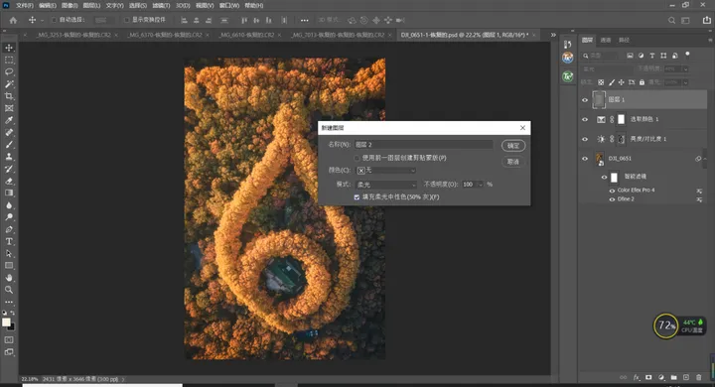Collapse the DJI_0651 layer filter list arrow

[705, 159]
